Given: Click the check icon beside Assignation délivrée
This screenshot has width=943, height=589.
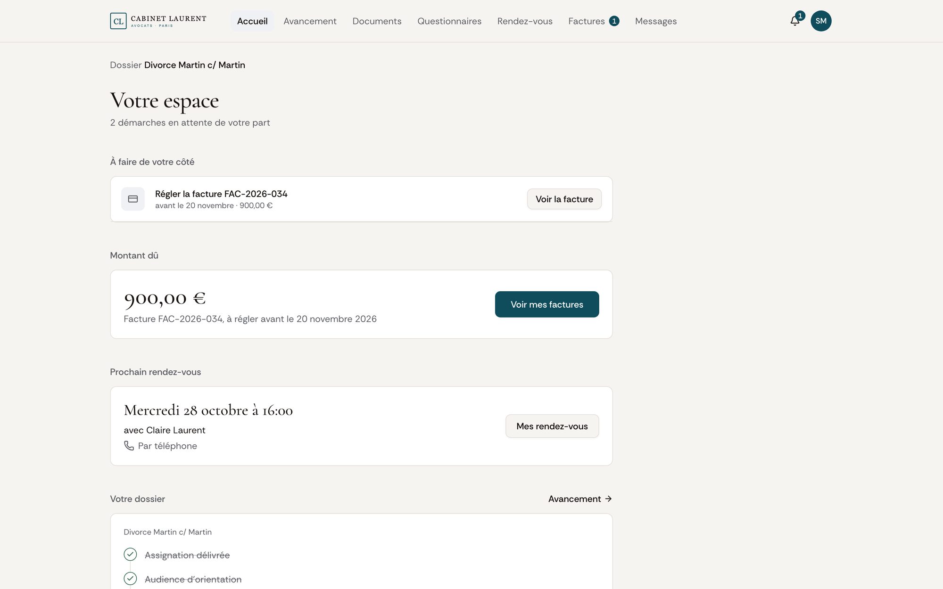Looking at the screenshot, I should (x=130, y=554).
